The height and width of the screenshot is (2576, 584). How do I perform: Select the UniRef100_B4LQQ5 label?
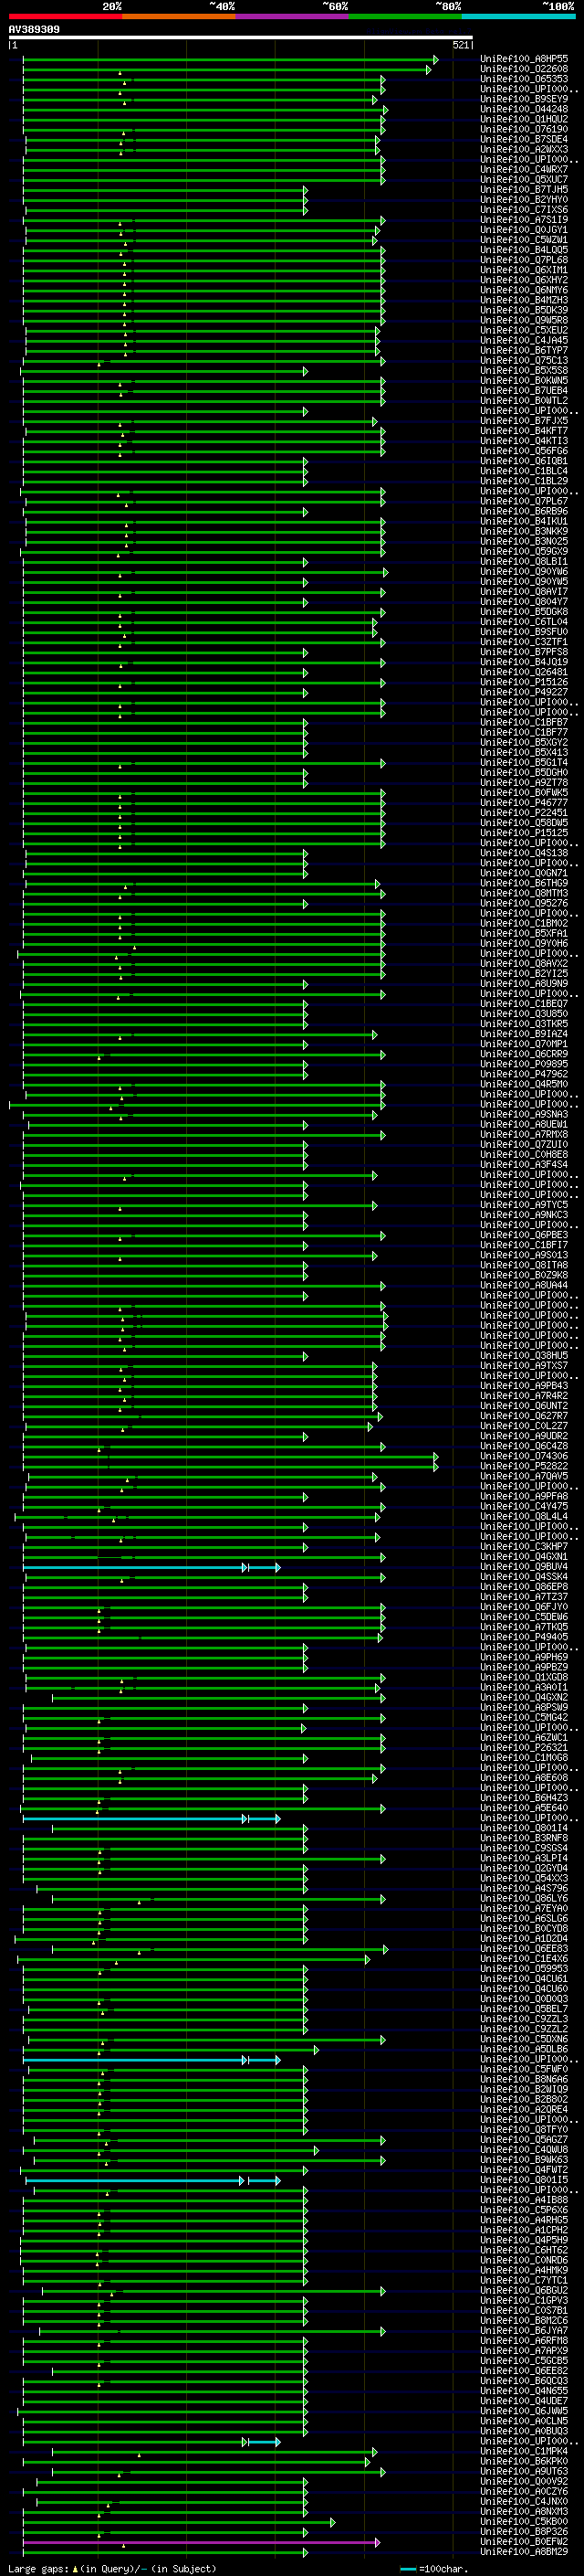pyautogui.click(x=523, y=250)
